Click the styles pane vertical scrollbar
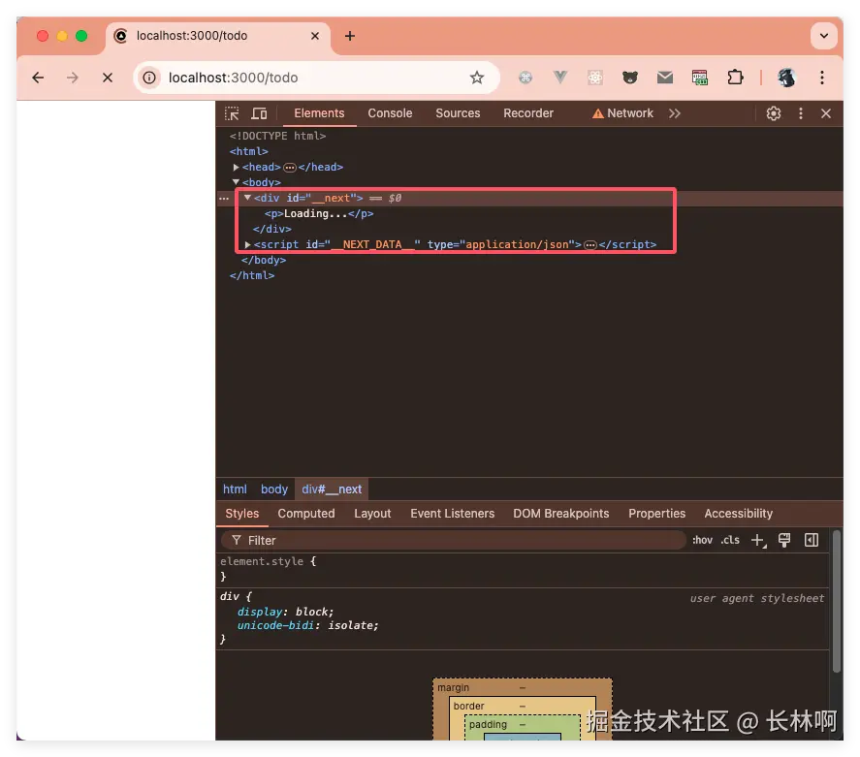860x757 pixels. coord(837,601)
